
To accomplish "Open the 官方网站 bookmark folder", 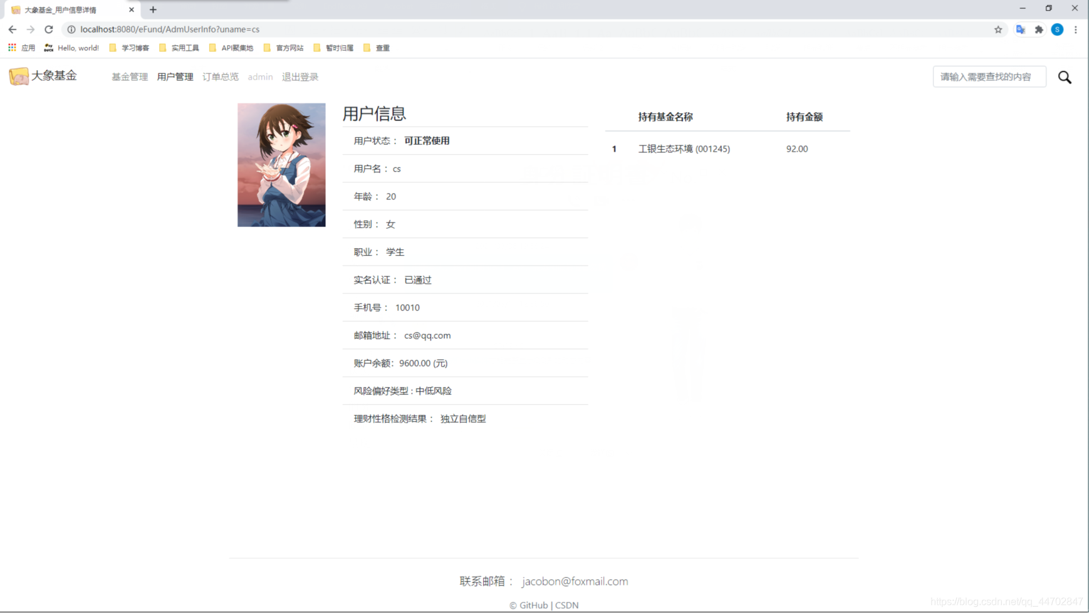I will coord(283,48).
